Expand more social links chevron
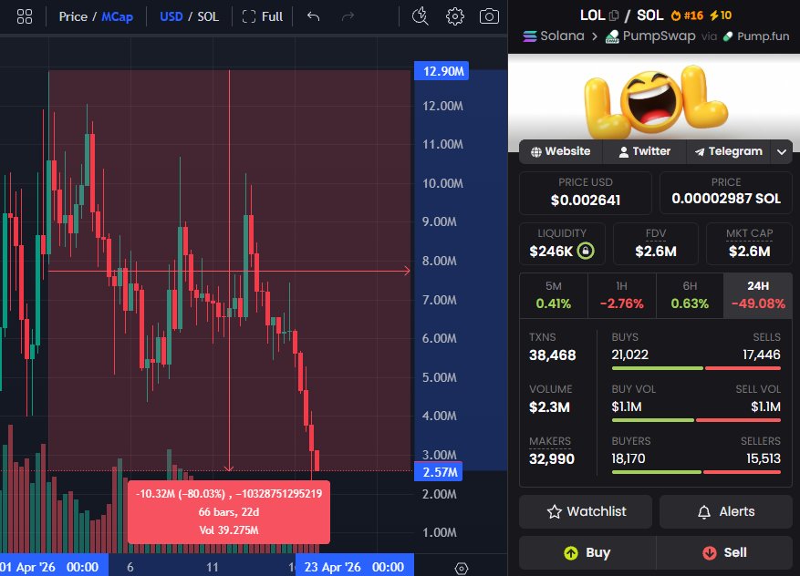The height and width of the screenshot is (576, 800). click(781, 152)
